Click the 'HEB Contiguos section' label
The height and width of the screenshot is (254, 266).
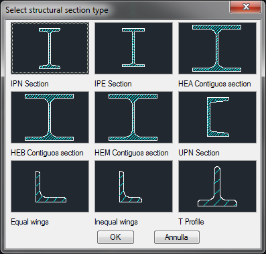(47, 153)
